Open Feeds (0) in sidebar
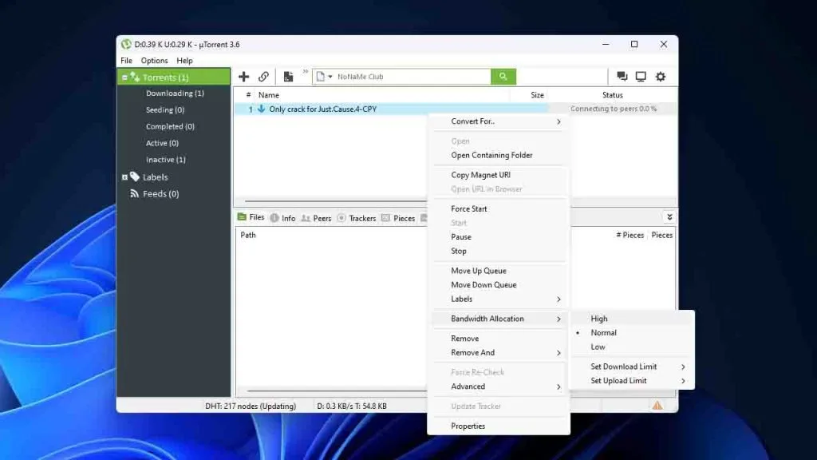The height and width of the screenshot is (460, 817). [160, 194]
